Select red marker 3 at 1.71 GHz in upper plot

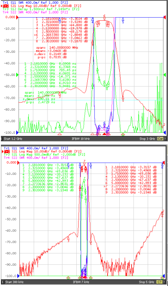(60, 94)
